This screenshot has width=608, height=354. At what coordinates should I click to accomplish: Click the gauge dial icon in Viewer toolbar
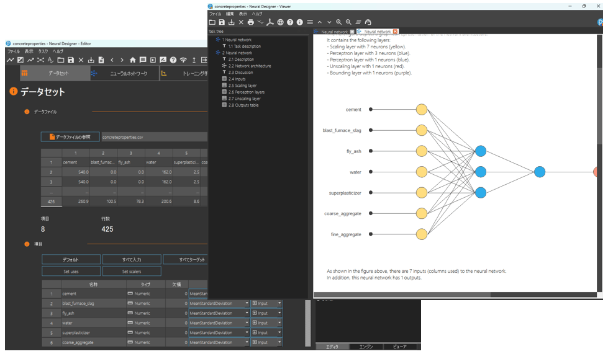[x=368, y=22]
